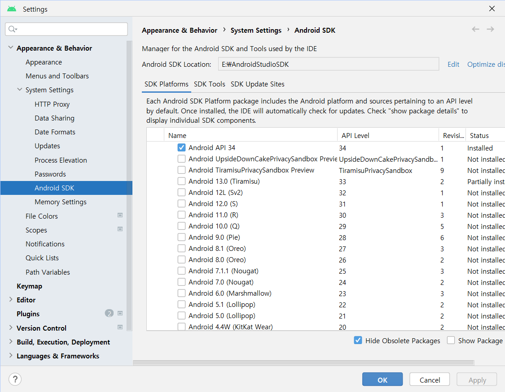This screenshot has height=392, width=505.
Task: Click the search magnifier icon in settings
Action: (13, 29)
